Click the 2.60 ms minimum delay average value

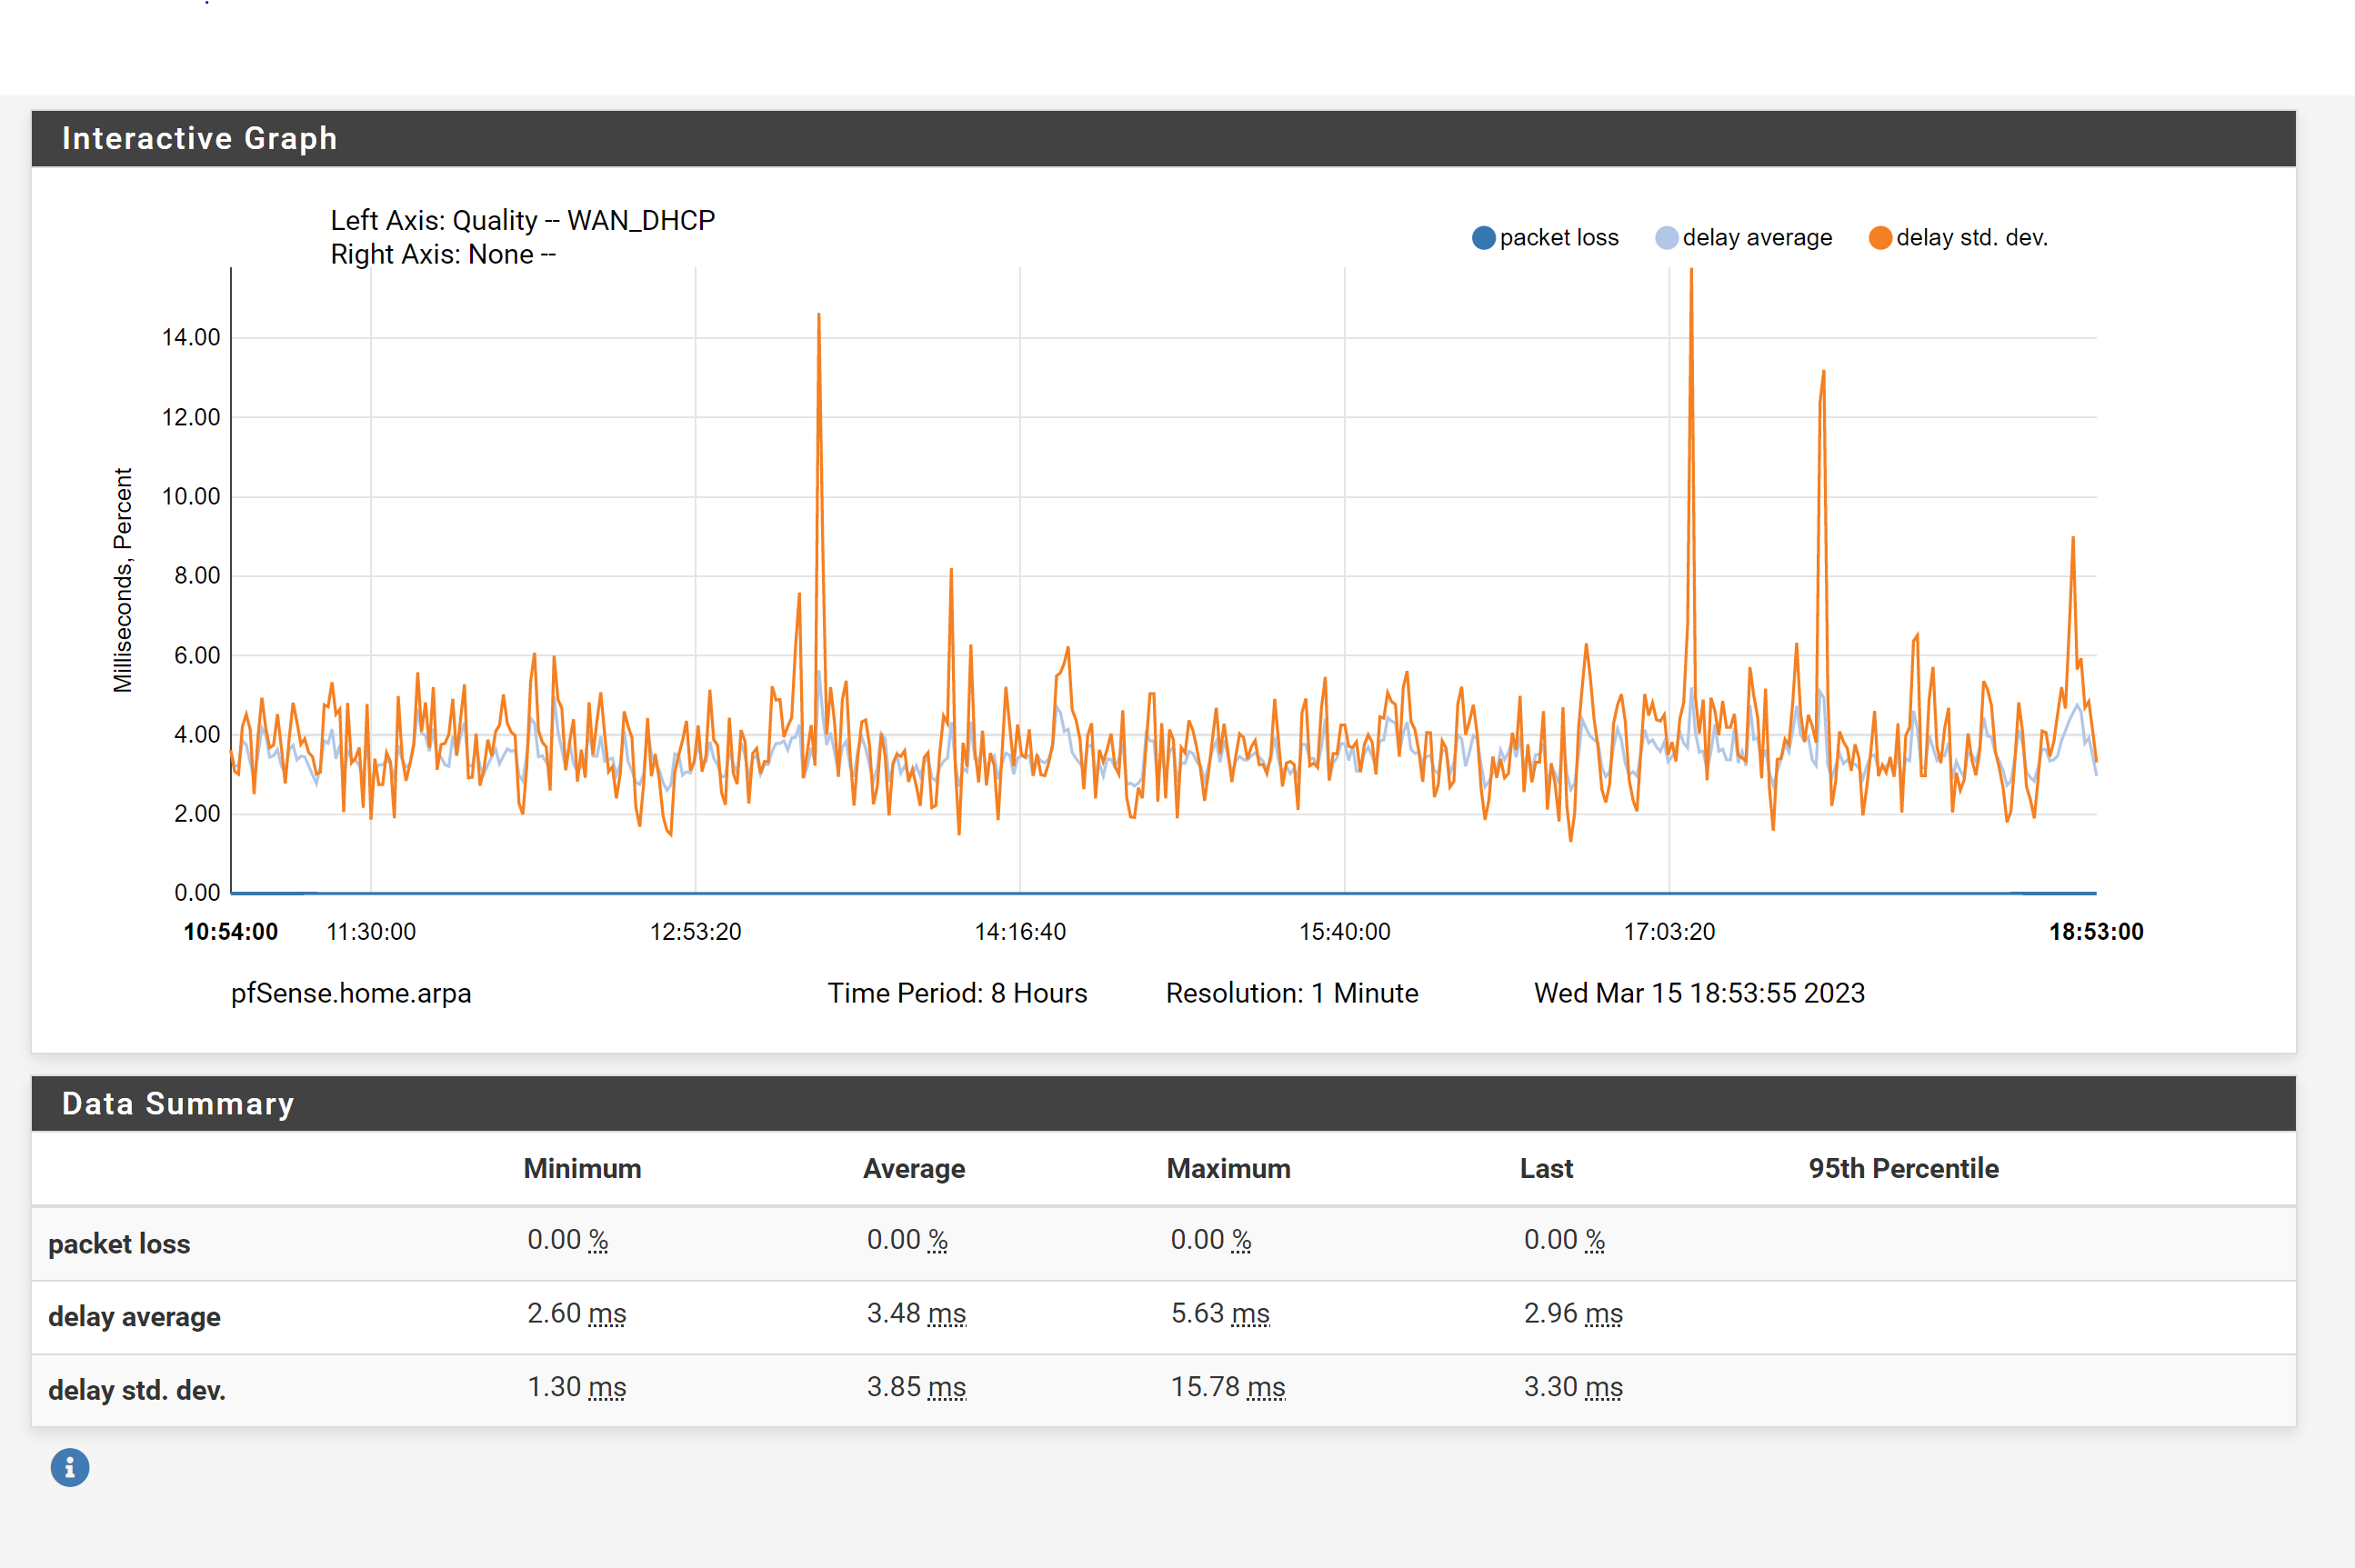577,1313
